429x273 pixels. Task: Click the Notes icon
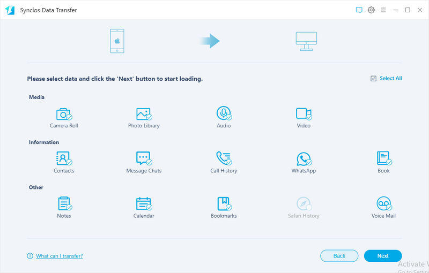pos(64,203)
